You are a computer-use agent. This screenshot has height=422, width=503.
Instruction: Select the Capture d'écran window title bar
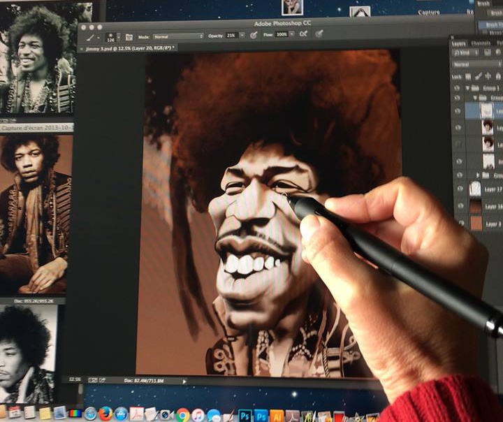(x=36, y=129)
